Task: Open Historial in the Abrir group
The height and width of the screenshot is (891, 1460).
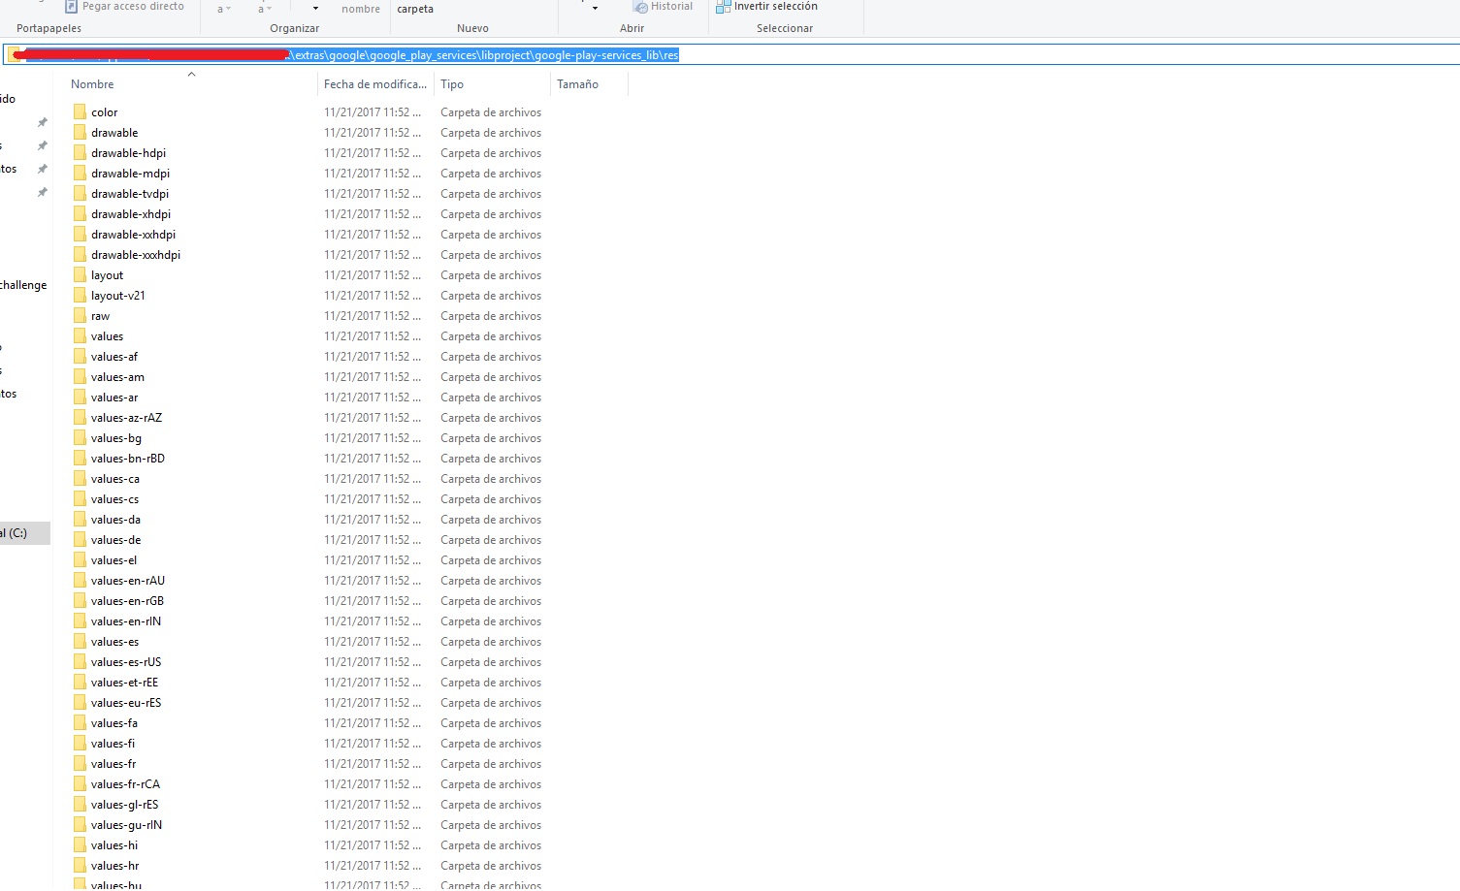Action: pos(664,6)
